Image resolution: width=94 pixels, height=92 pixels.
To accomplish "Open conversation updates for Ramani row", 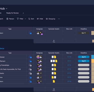I will click(x=30, y=61).
